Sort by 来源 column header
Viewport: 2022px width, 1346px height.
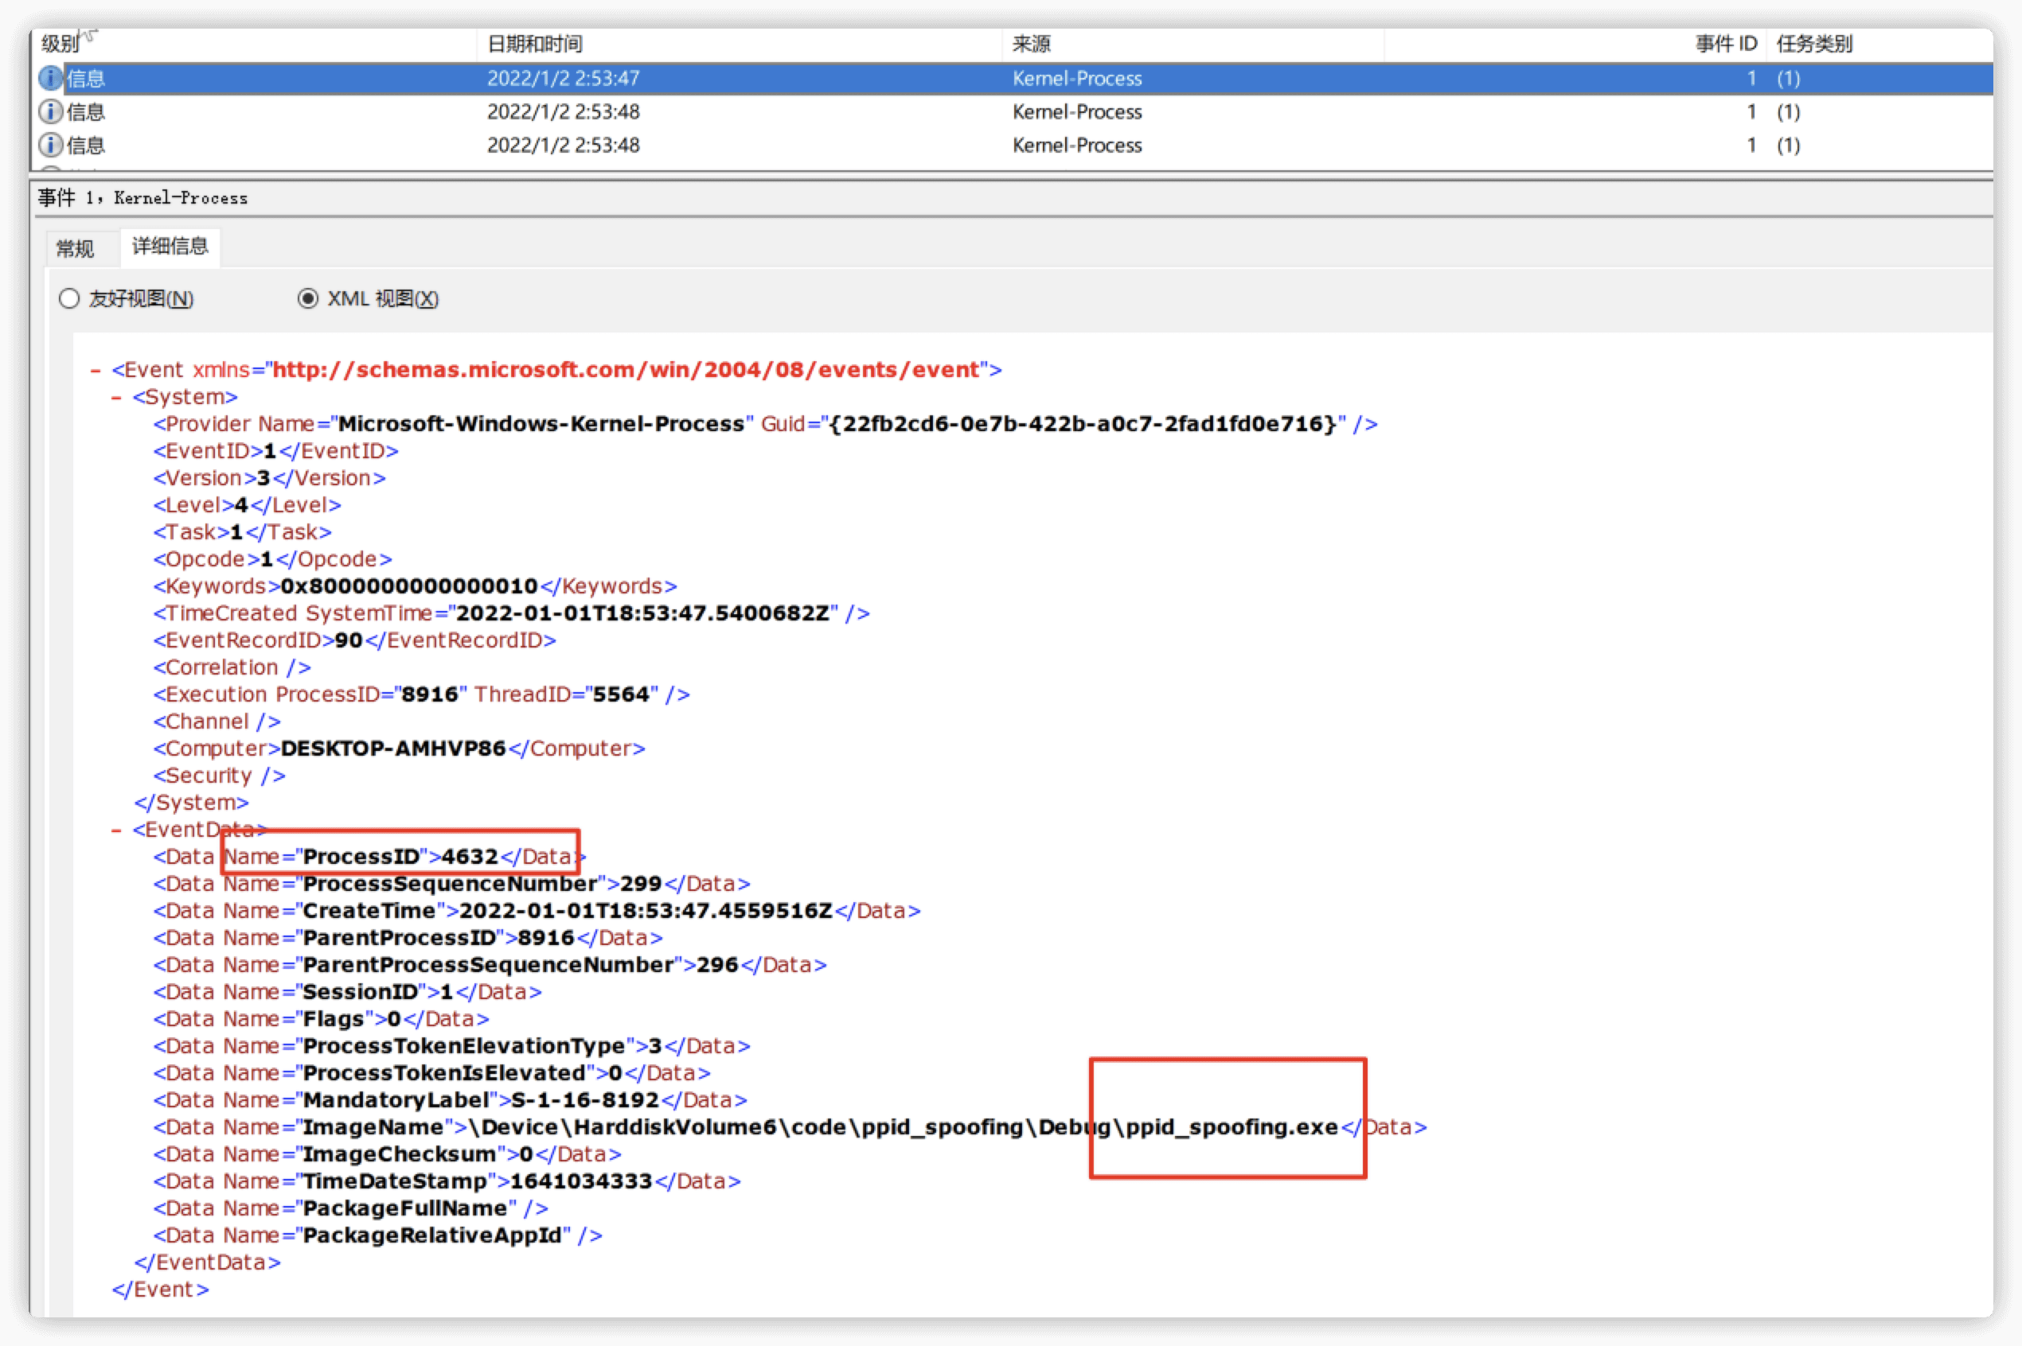point(1031,44)
